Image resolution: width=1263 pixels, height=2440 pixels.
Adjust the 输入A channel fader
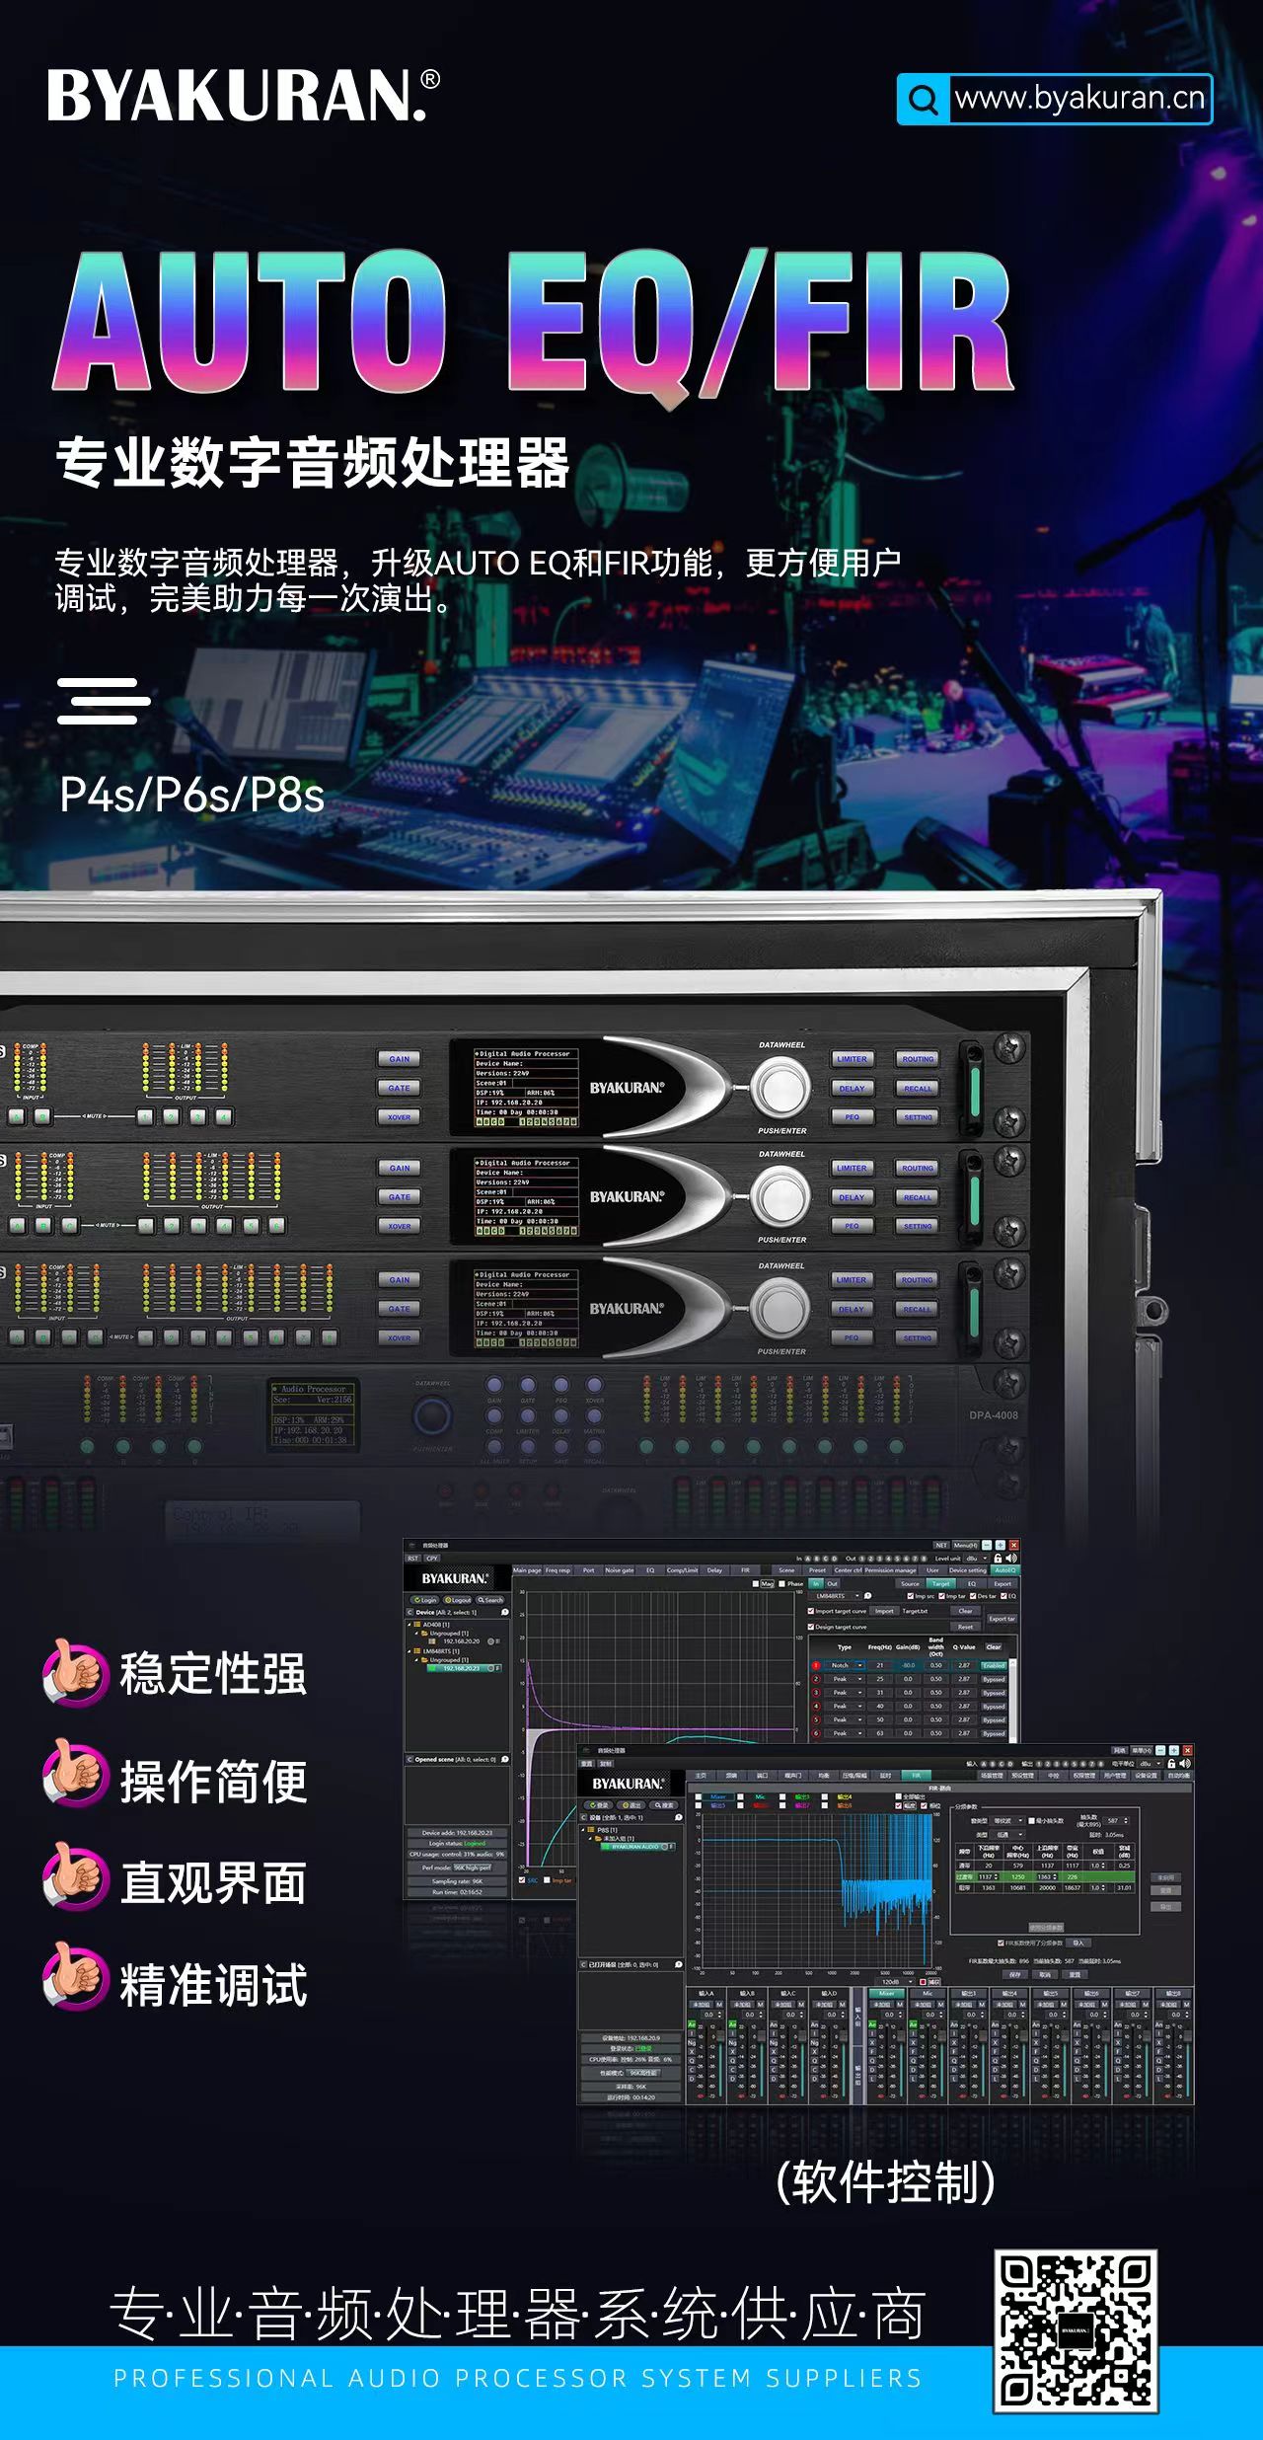(x=720, y=2036)
